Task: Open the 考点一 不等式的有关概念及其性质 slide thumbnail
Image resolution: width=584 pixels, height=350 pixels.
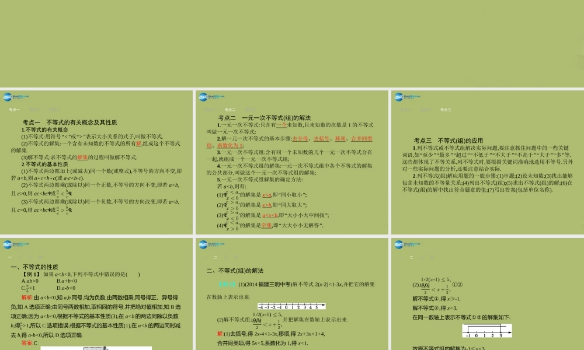Action: click(x=96, y=162)
